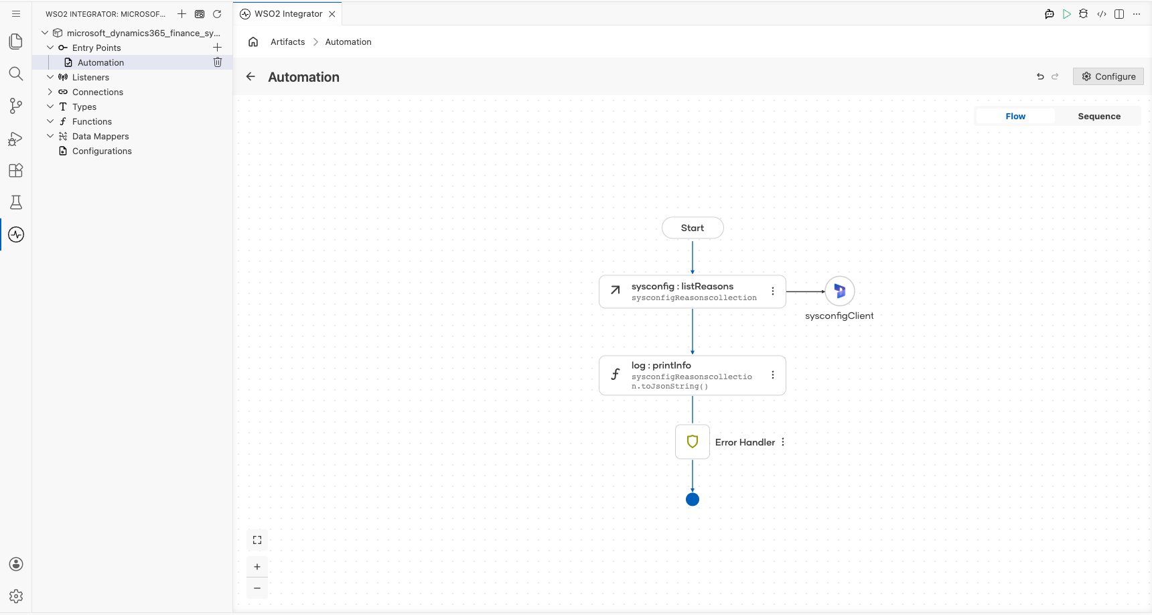This screenshot has height=615, width=1152.
Task: Open WSO2 Integrator activity bar view
Action: coord(16,234)
